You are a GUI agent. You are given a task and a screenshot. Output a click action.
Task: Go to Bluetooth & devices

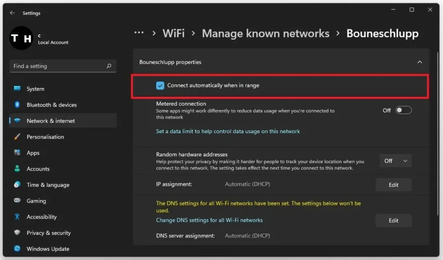tap(63, 105)
